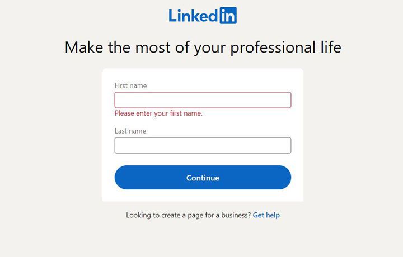The height and width of the screenshot is (257, 403).
Task: Select the gray-outlined Last name box
Action: (203, 145)
